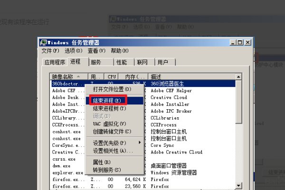Click the Windows 资源管理器 description
Screen dimensions: 285x190
click(173, 172)
